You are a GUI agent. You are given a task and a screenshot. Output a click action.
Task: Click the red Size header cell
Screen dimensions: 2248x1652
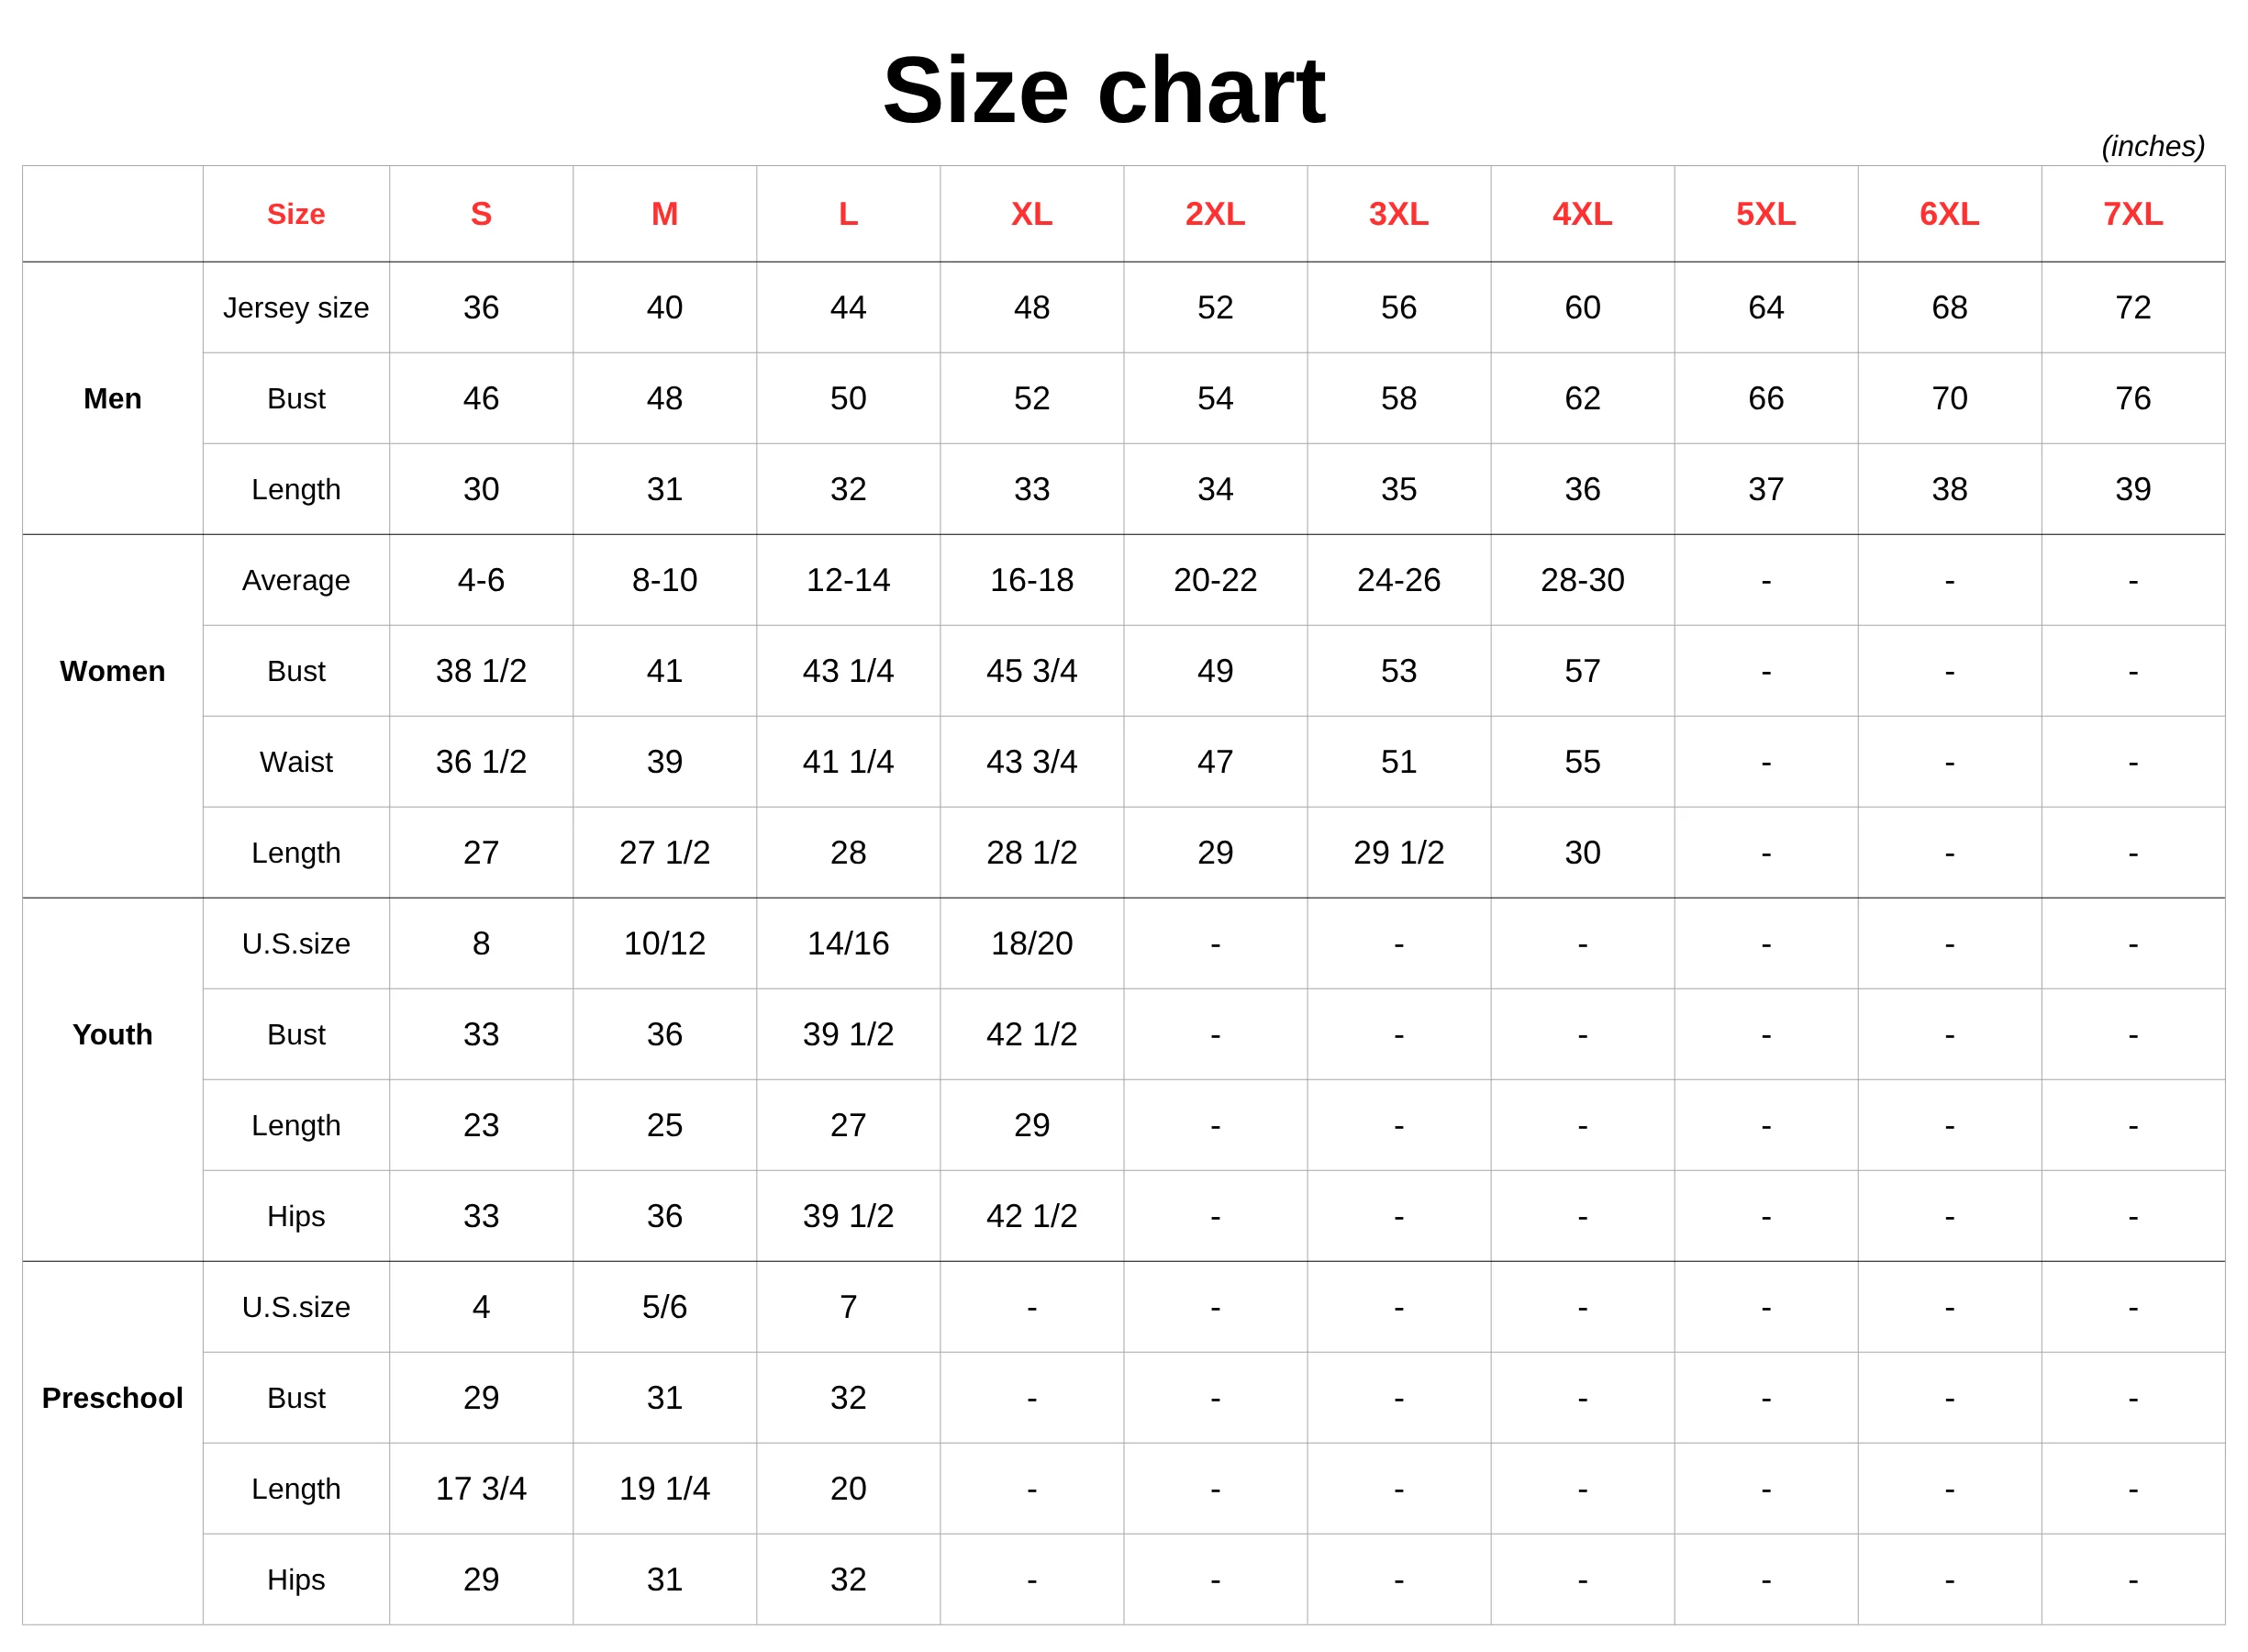pos(295,214)
